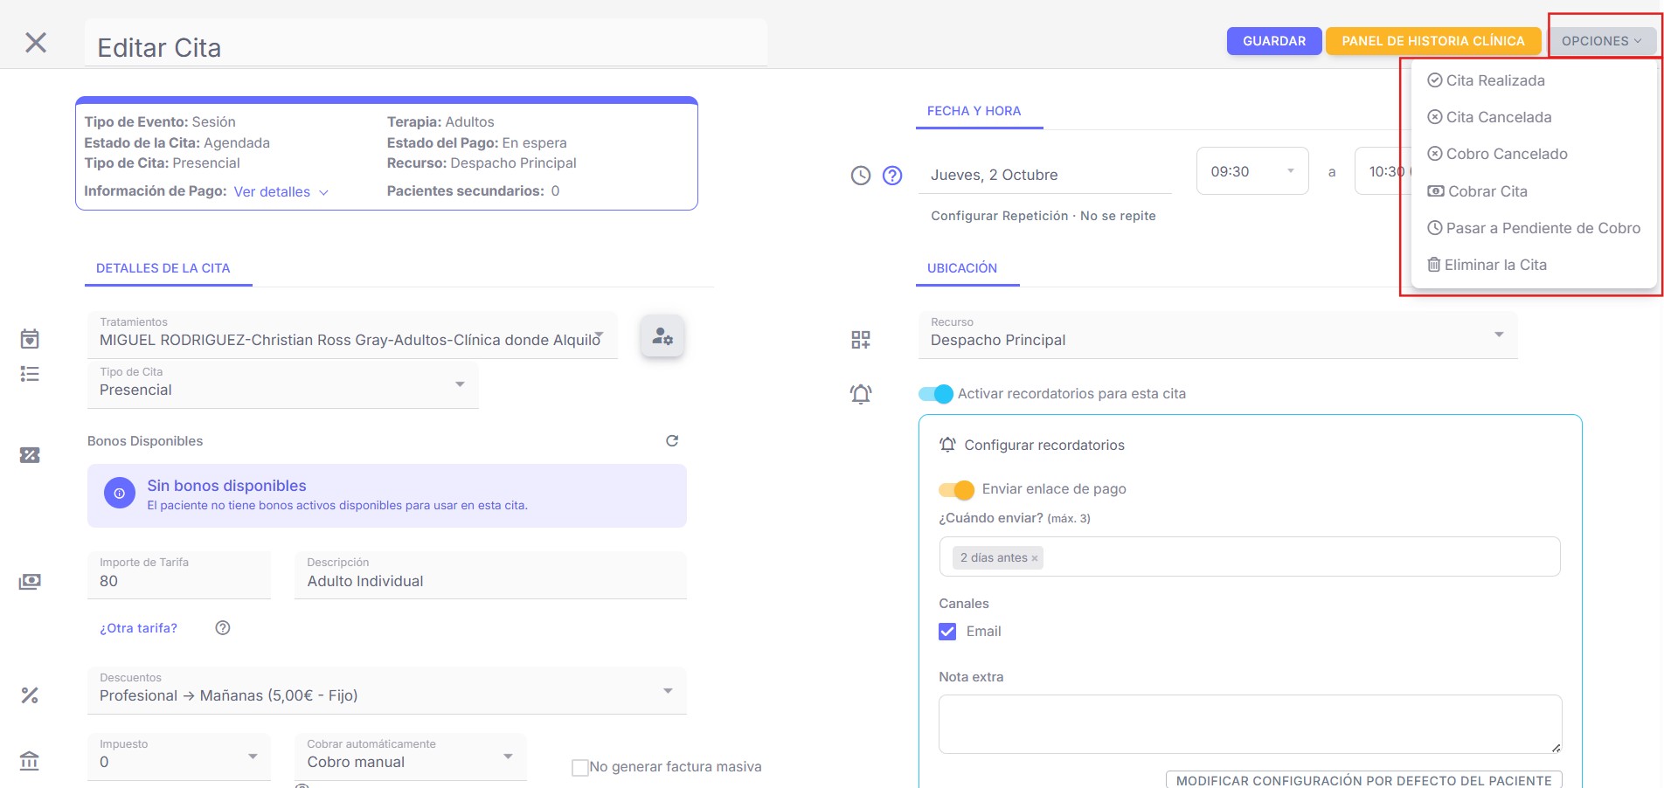Click the bell icon next to reminders section

pyautogui.click(x=860, y=394)
